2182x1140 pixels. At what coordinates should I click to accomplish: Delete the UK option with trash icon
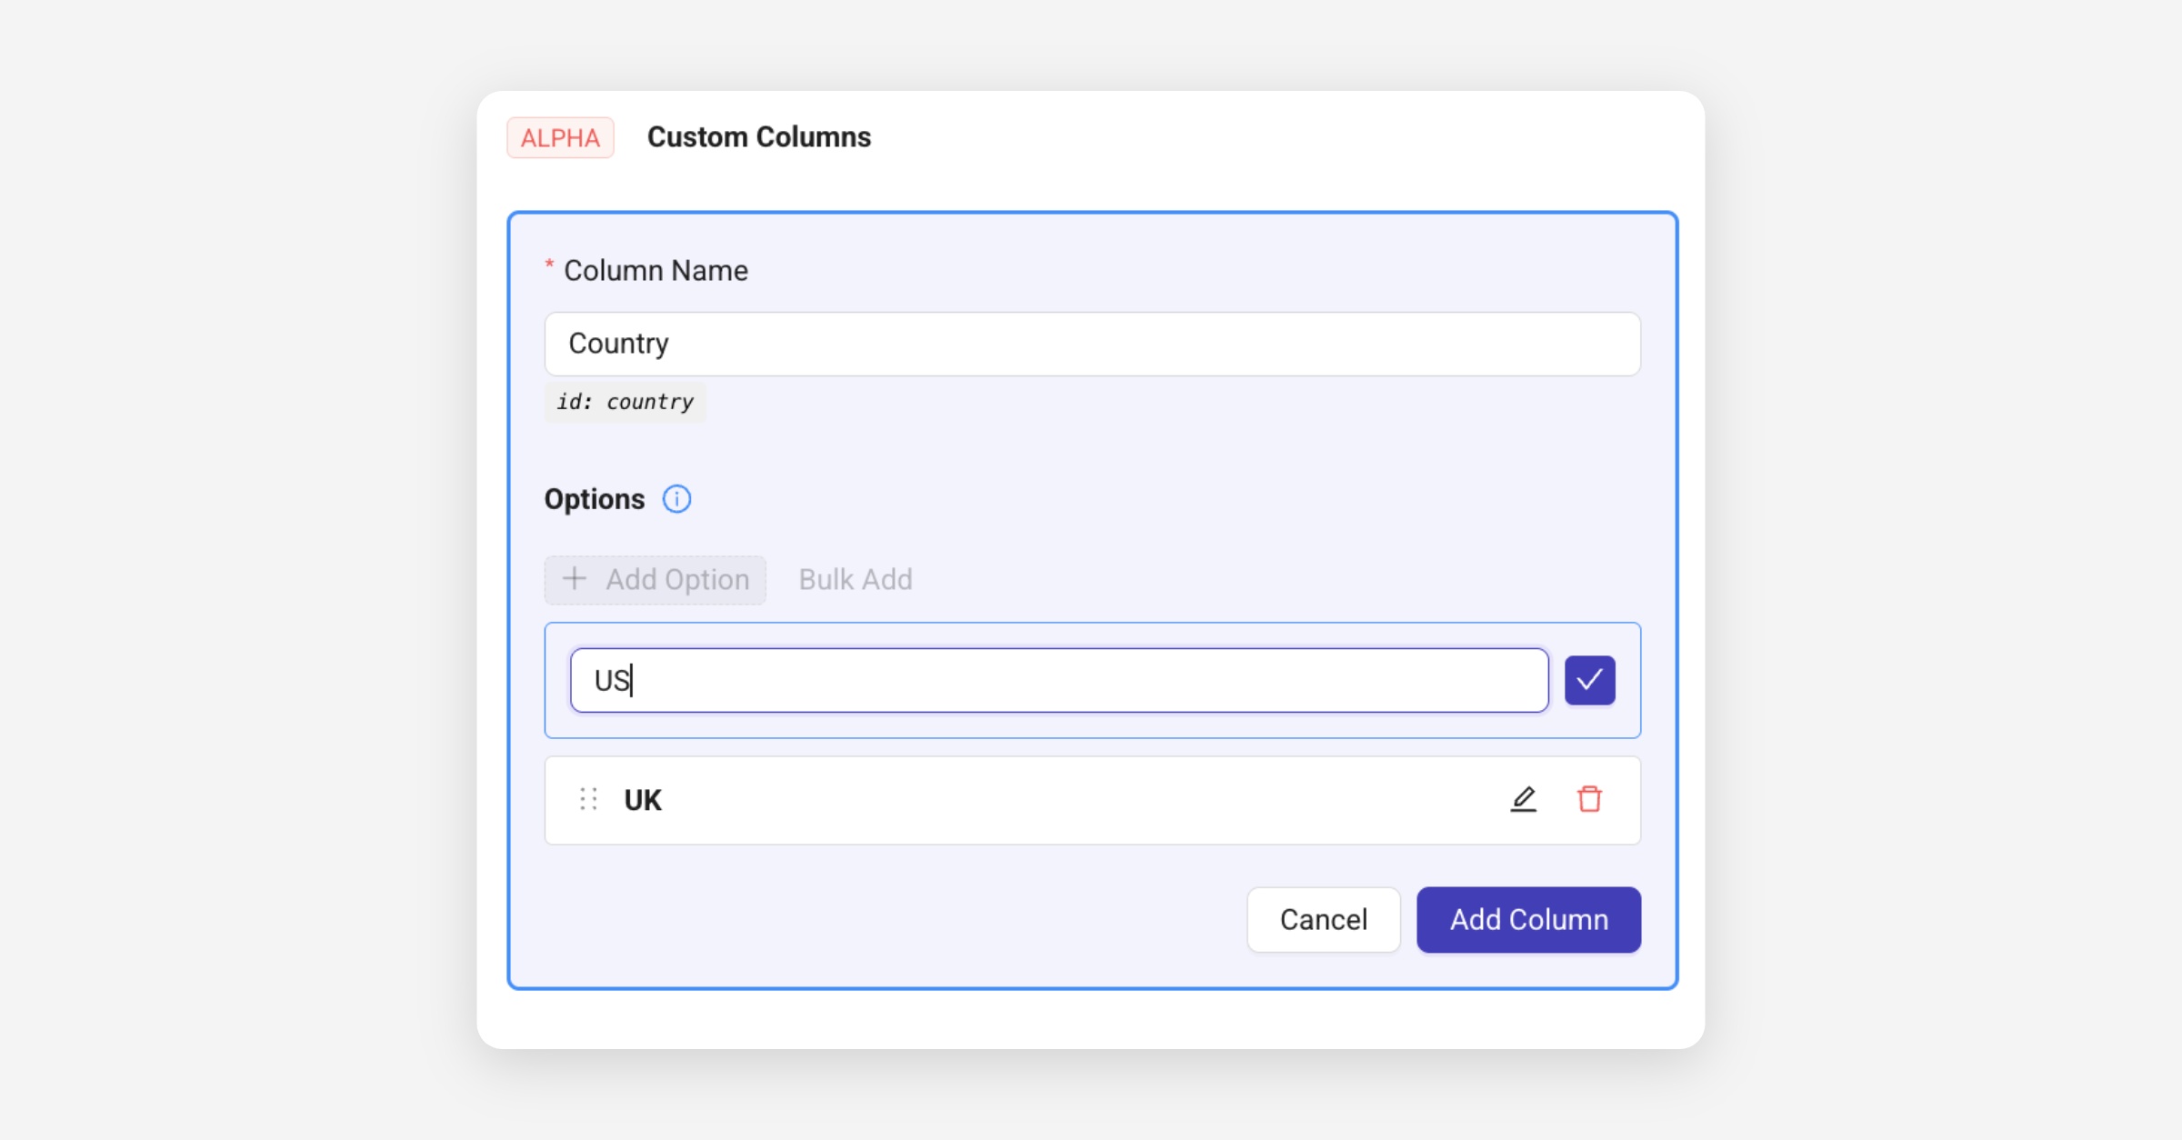click(1589, 800)
